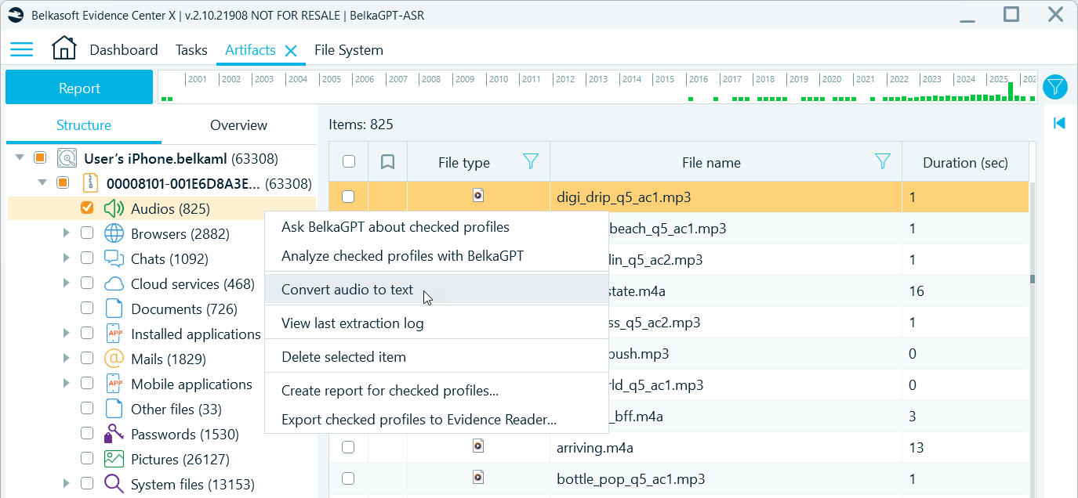Collapse the User's iPhone.belkaml node
The width and height of the screenshot is (1078, 498).
pyautogui.click(x=20, y=158)
